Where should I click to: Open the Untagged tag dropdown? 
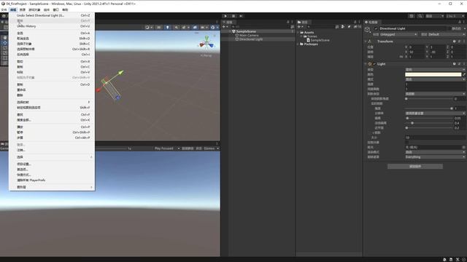point(398,34)
